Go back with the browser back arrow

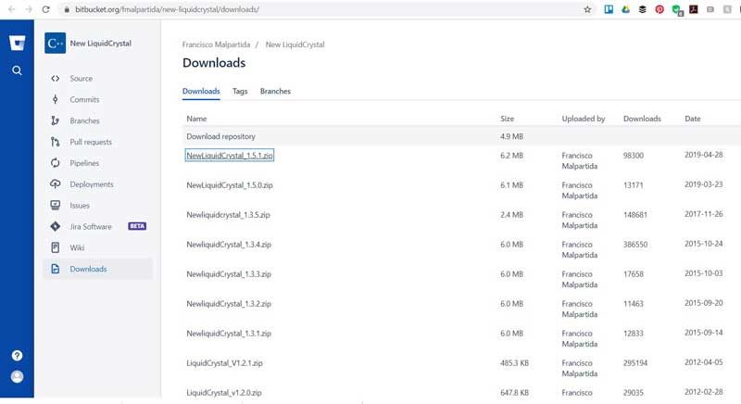(x=11, y=9)
